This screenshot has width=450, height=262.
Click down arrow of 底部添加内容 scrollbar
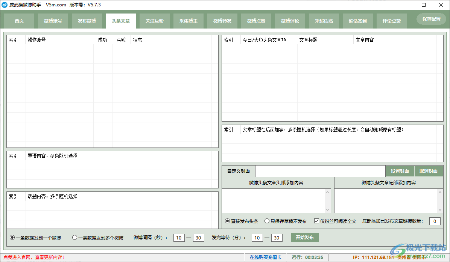(x=440, y=209)
